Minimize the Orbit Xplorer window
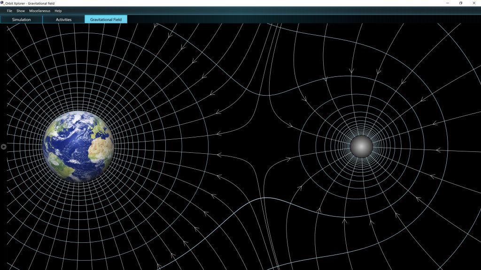This screenshot has height=270, width=481. click(x=448, y=3)
